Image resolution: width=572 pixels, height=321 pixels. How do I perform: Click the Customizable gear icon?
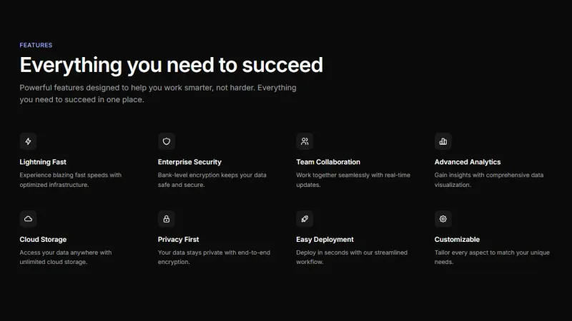(x=443, y=219)
